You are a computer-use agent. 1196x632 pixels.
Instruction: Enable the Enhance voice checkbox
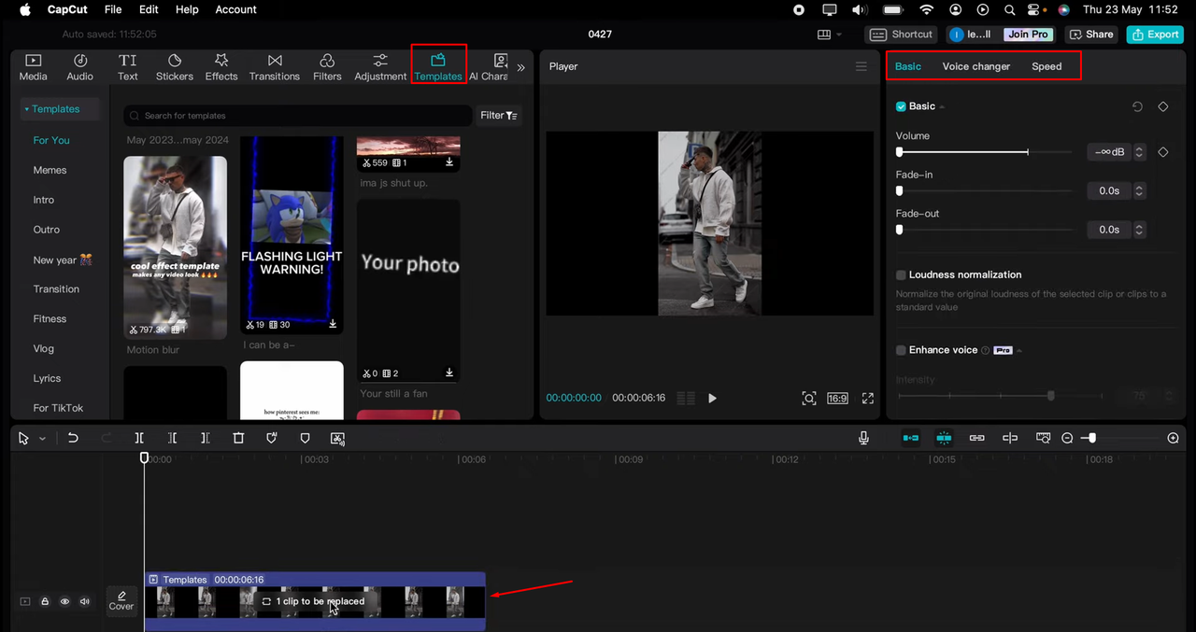point(901,350)
